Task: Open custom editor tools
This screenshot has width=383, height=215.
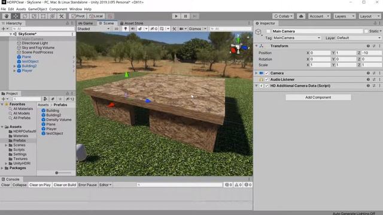Action: pos(62,16)
